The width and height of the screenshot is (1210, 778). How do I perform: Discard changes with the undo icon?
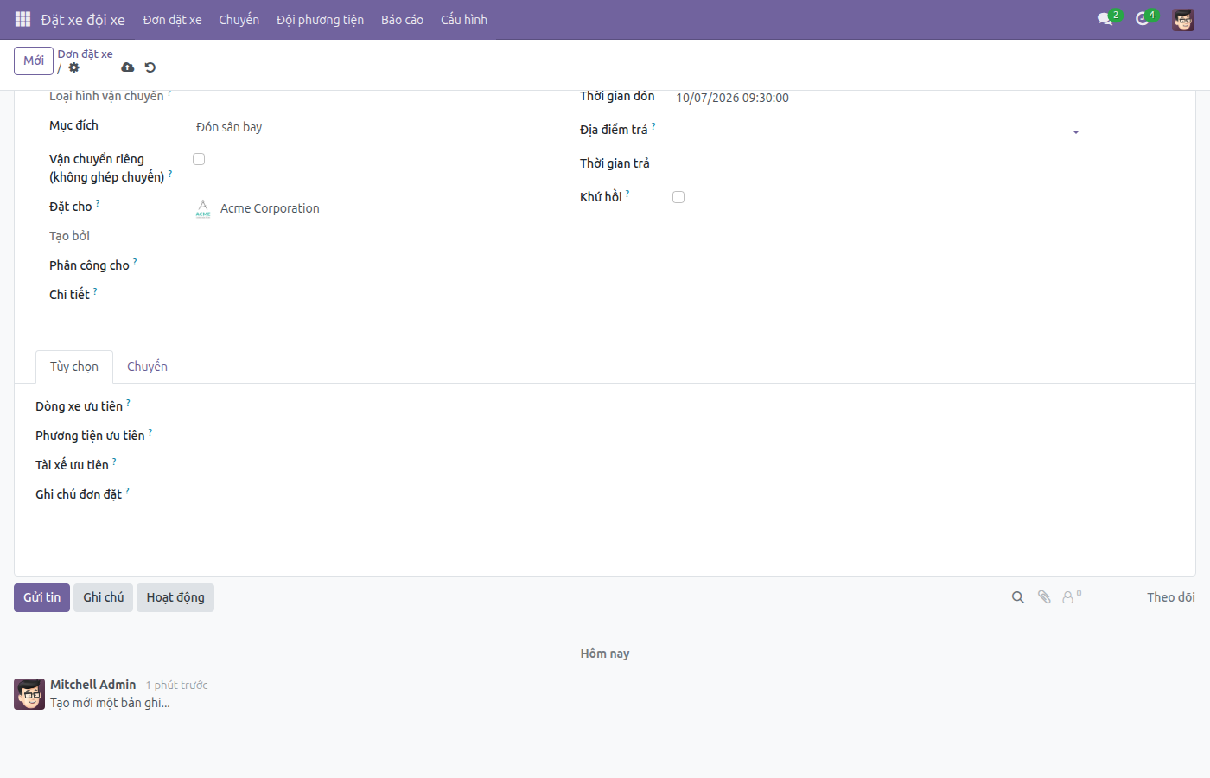tap(150, 67)
